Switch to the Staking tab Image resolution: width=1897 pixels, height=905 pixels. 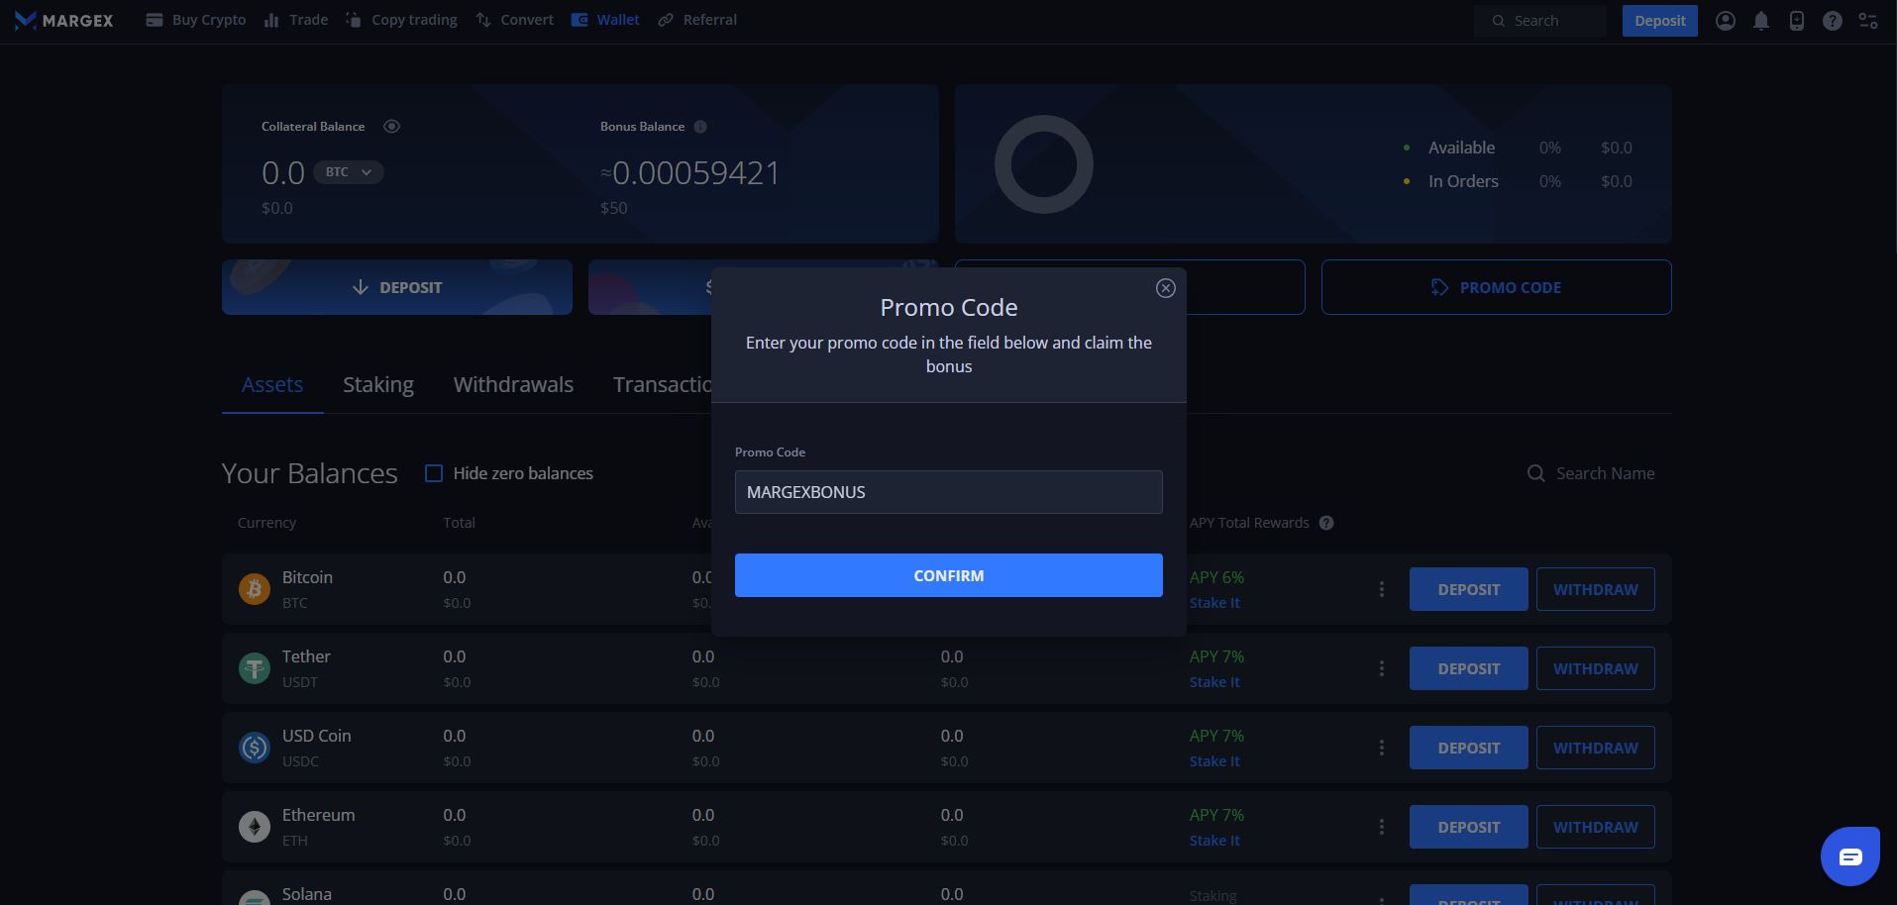pos(377,385)
